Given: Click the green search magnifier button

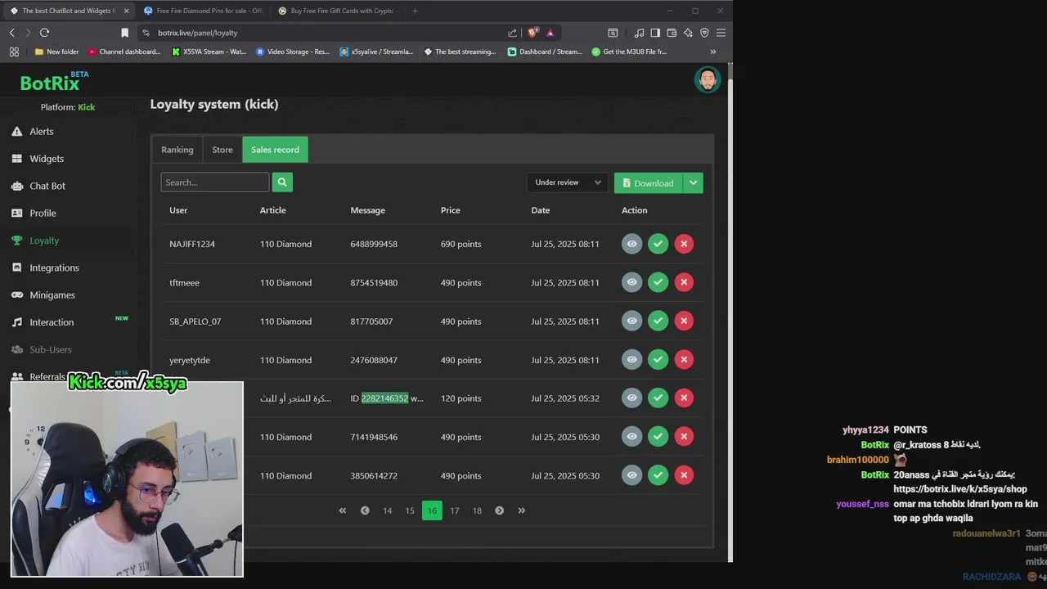Looking at the screenshot, I should point(282,182).
